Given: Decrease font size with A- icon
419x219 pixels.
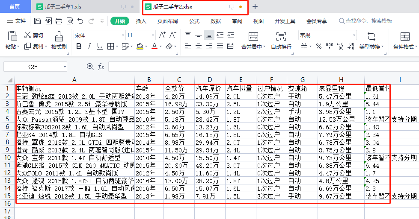Looking at the screenshot, I should pyautogui.click(x=173, y=35).
